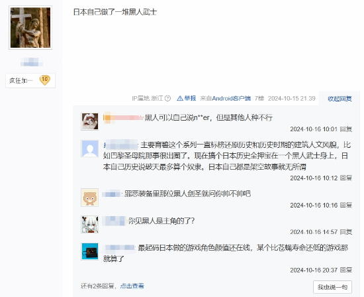Open the blue background device avatar
The height and width of the screenshot is (297, 364).
(x=90, y=251)
